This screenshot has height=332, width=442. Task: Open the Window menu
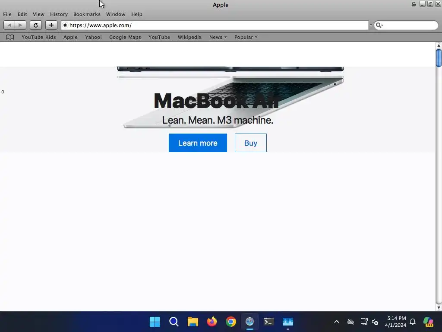[x=116, y=14]
